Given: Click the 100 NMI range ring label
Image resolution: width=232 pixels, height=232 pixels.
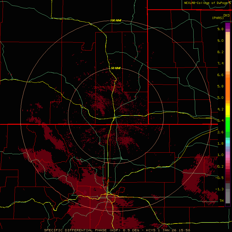Looking at the screenshot, I should pyautogui.click(x=116, y=20).
